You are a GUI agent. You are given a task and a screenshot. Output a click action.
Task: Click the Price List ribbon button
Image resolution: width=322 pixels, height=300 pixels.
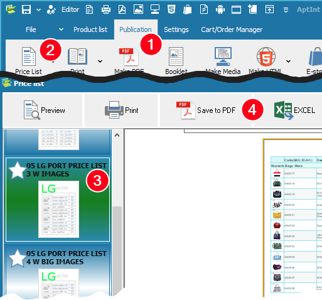pyautogui.click(x=29, y=60)
